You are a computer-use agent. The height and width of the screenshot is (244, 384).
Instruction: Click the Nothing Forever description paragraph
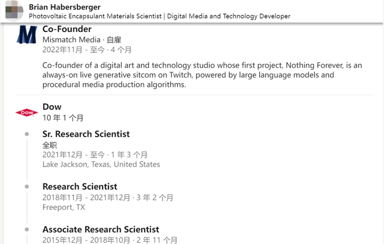click(202, 75)
